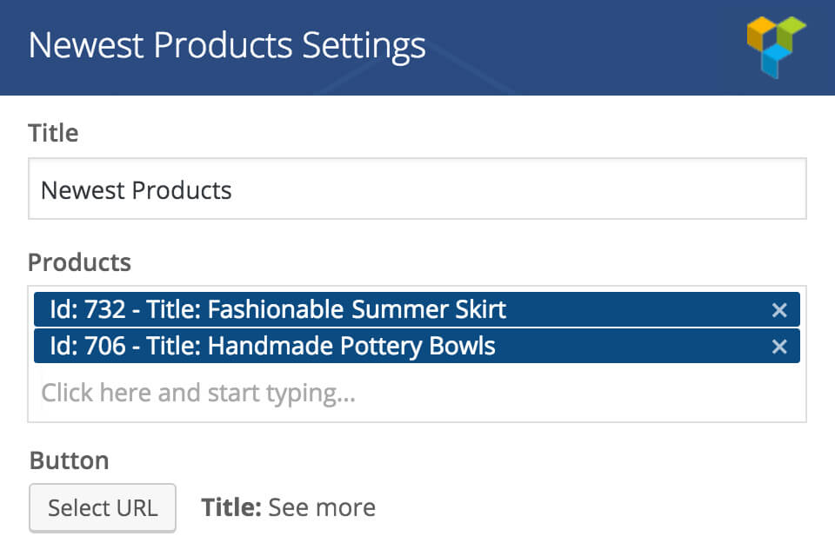Click the bold 'Title:' text beside Select URL

point(231,507)
